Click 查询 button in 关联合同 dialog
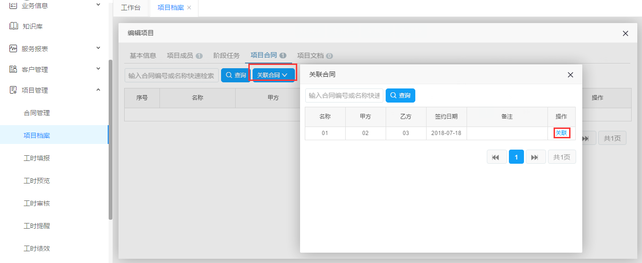 400,96
